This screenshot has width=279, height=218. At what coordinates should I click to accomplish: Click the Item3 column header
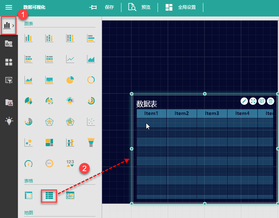pyautogui.click(x=212, y=114)
